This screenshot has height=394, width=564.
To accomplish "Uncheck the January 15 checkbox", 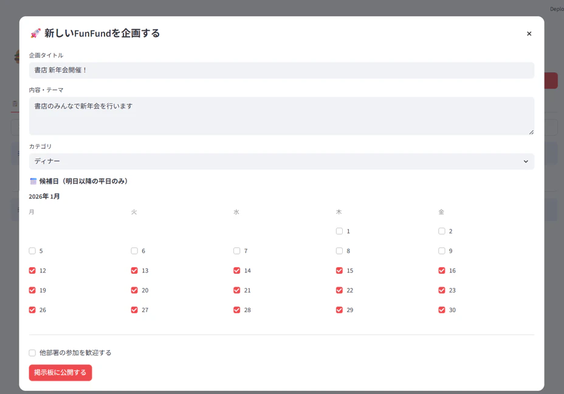I will click(339, 270).
